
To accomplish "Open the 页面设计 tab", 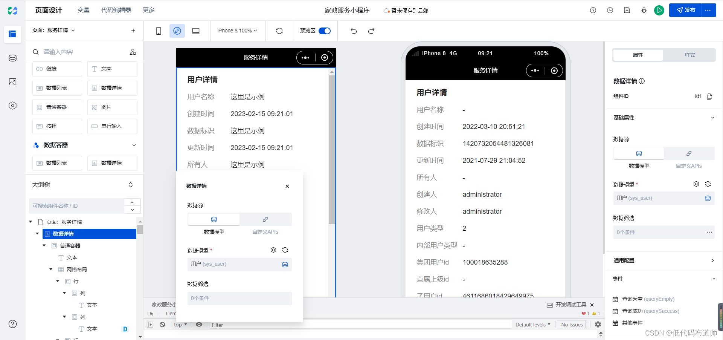I will coord(49,10).
